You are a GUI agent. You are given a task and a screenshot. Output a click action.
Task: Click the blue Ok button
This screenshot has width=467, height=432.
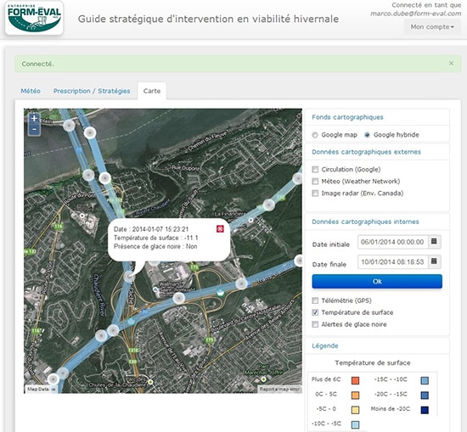(377, 281)
